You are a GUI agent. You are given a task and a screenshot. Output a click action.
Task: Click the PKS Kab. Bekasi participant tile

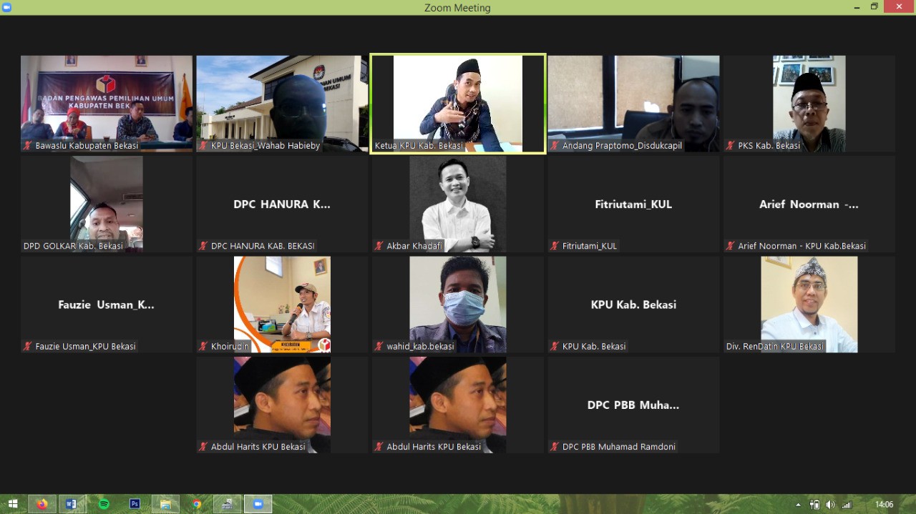pyautogui.click(x=809, y=103)
